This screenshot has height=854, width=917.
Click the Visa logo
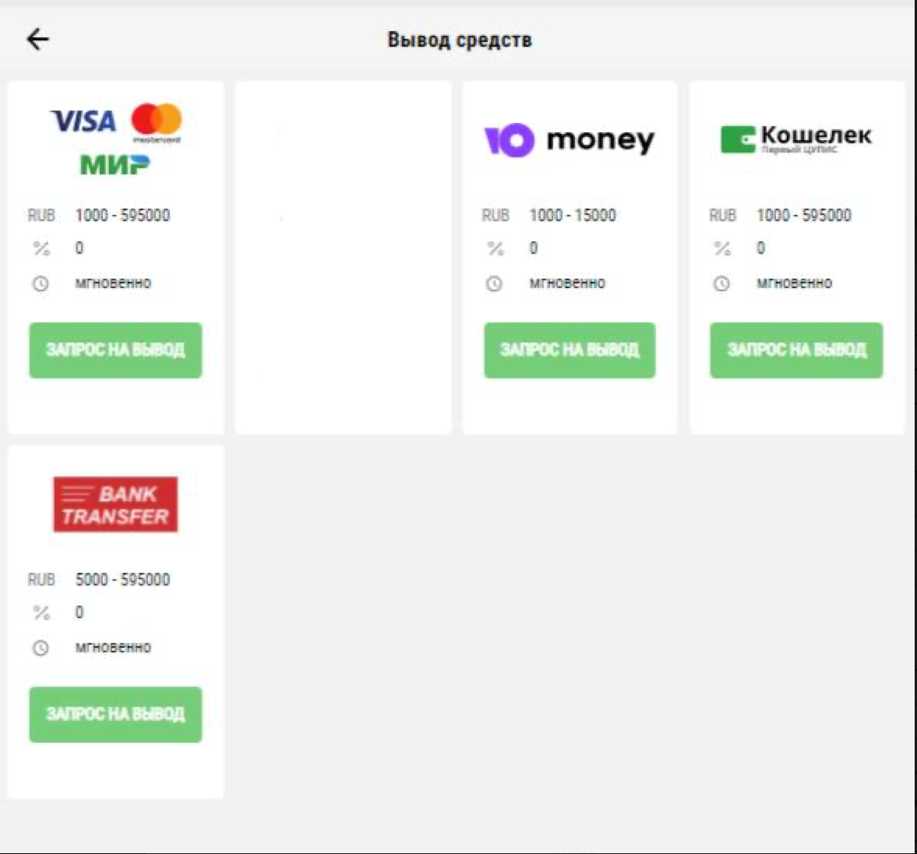click(83, 121)
